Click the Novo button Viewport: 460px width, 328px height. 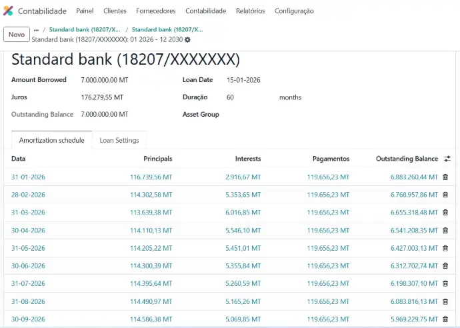point(17,35)
